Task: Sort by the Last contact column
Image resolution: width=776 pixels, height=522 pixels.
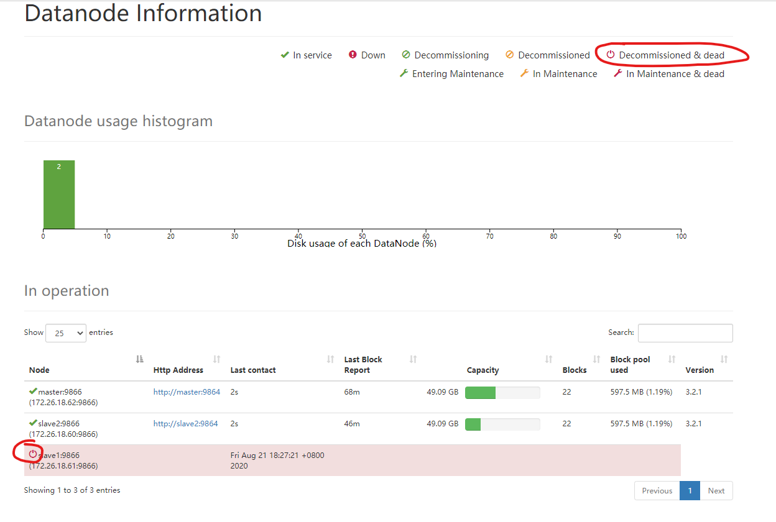Action: point(282,365)
